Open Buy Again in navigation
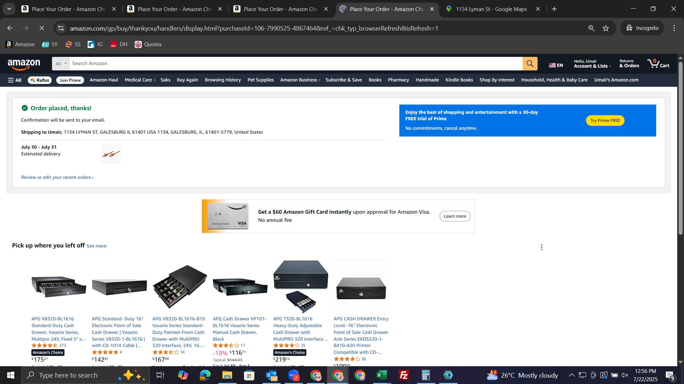684x384 pixels. [187, 80]
